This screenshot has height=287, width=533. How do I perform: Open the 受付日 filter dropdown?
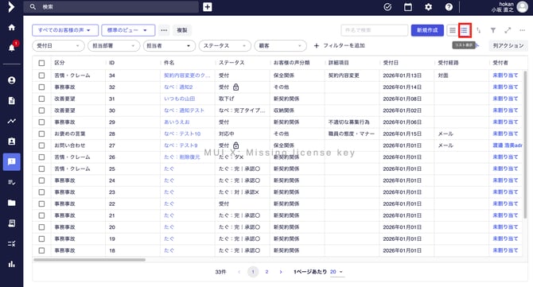[x=58, y=45]
